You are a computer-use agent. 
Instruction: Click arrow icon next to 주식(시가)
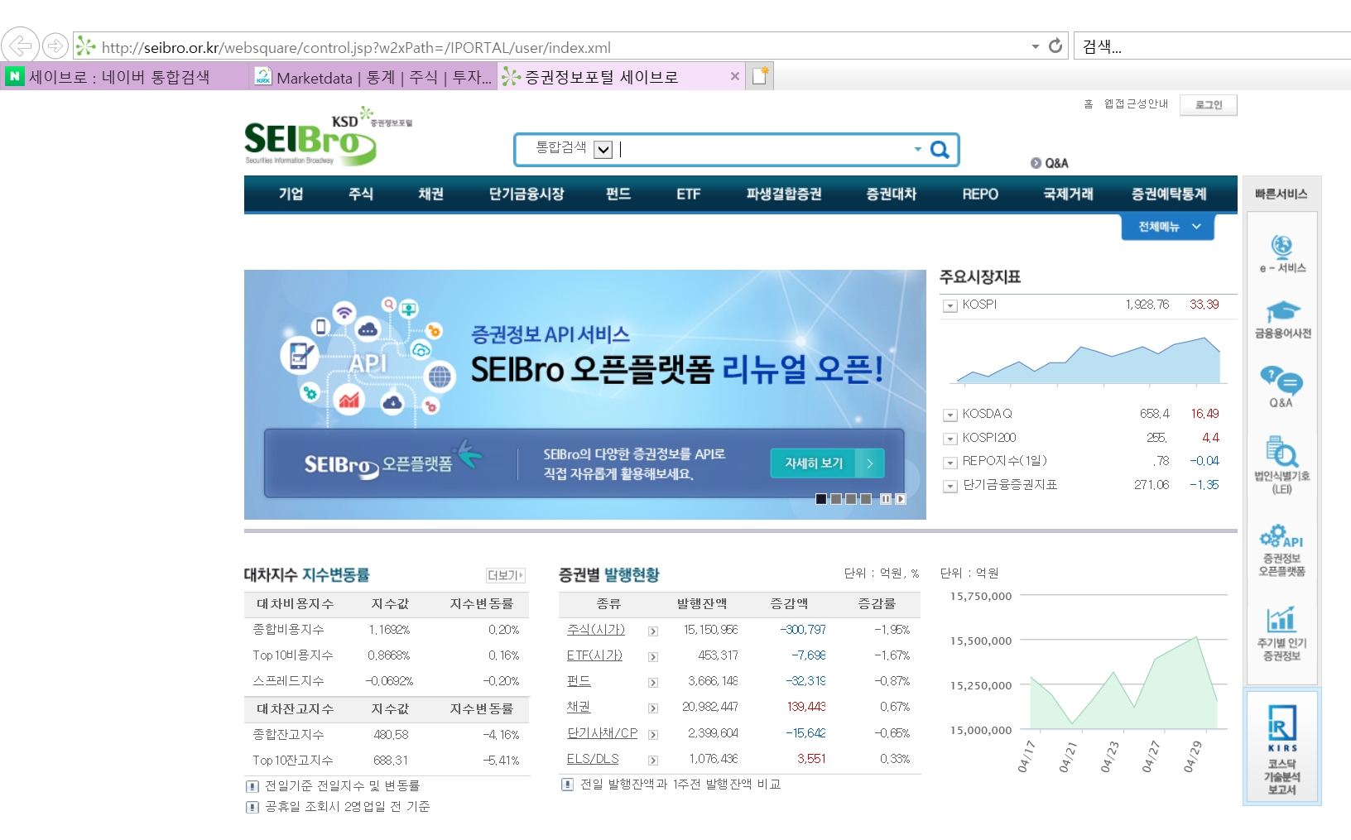[653, 631]
